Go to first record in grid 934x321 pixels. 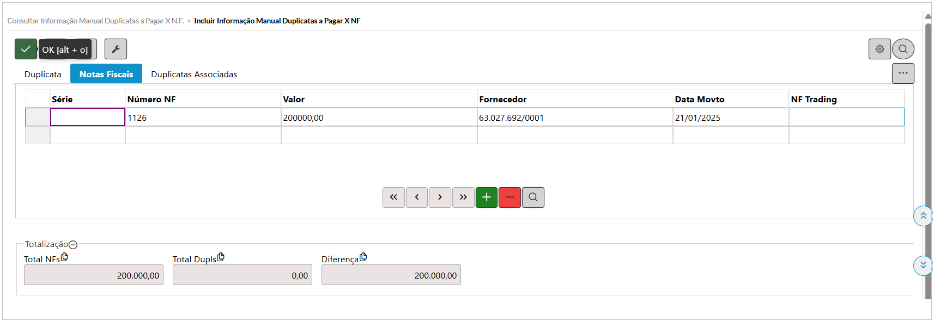tap(393, 197)
